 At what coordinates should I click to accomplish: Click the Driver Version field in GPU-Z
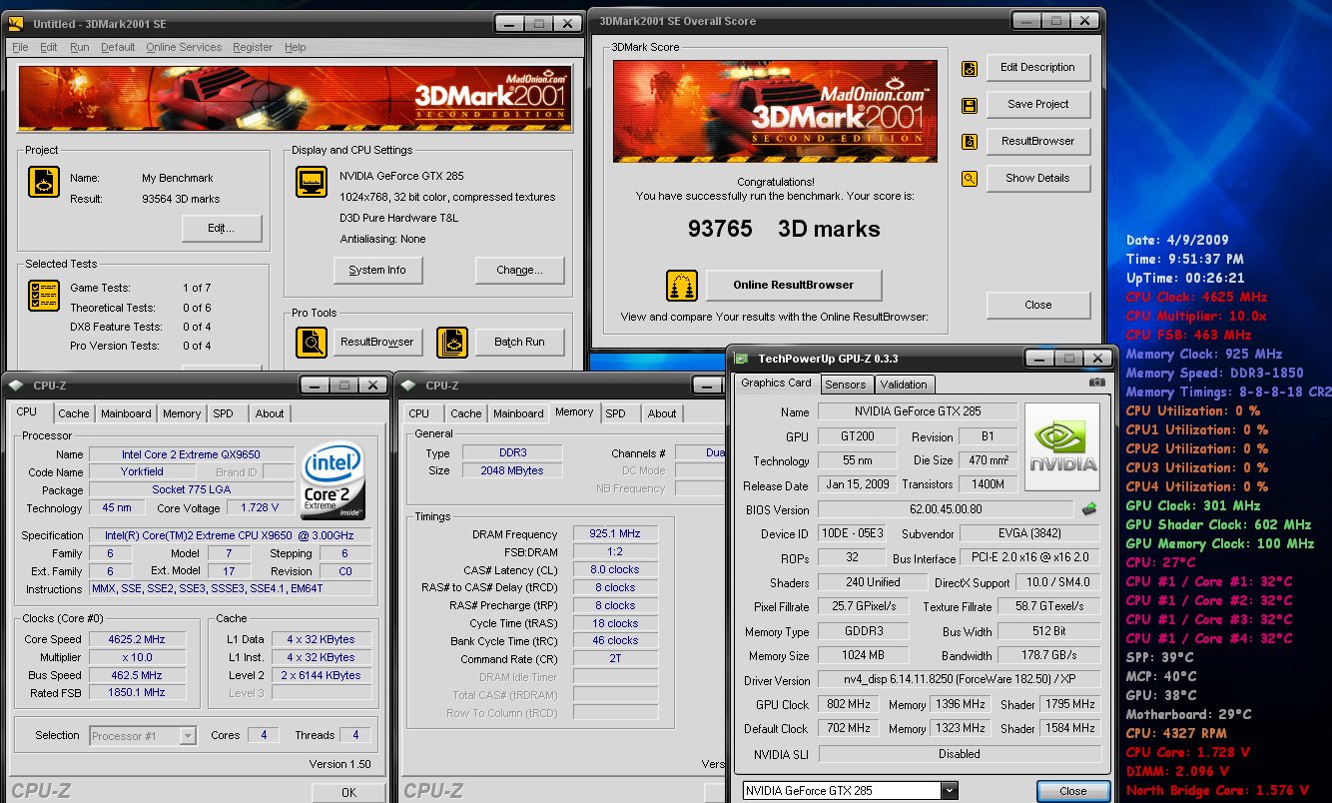tap(959, 680)
